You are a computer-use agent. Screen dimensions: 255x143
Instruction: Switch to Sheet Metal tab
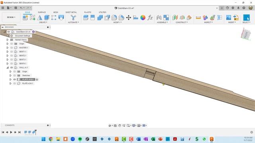[x=71, y=12]
